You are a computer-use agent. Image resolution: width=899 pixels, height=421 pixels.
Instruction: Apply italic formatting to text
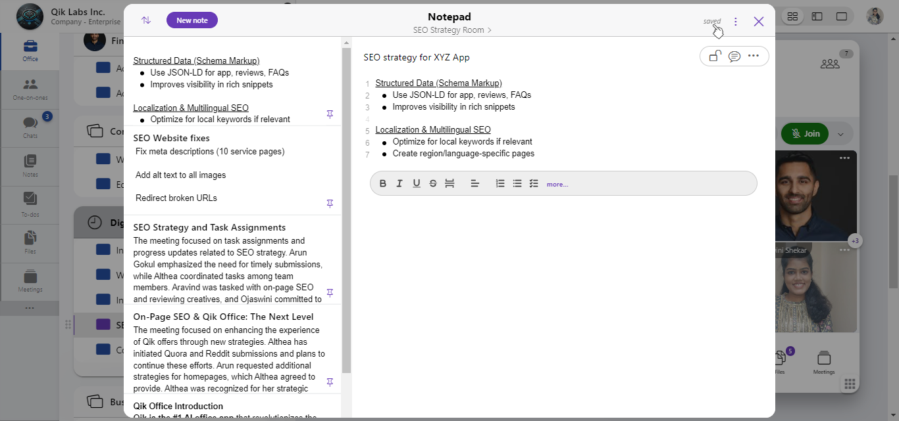click(399, 184)
